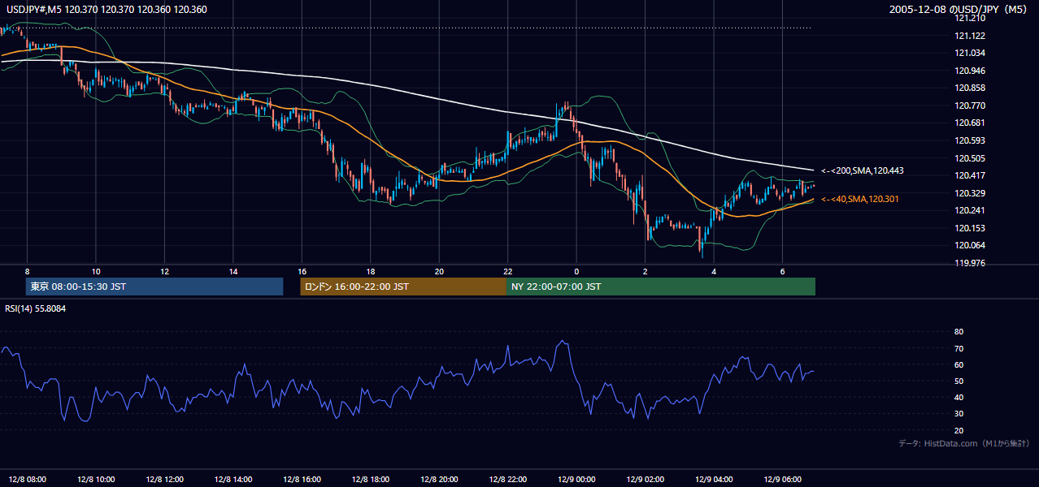Click hour label 18 on the chart time axis
This screenshot has height=487, width=1039.
coord(371,271)
